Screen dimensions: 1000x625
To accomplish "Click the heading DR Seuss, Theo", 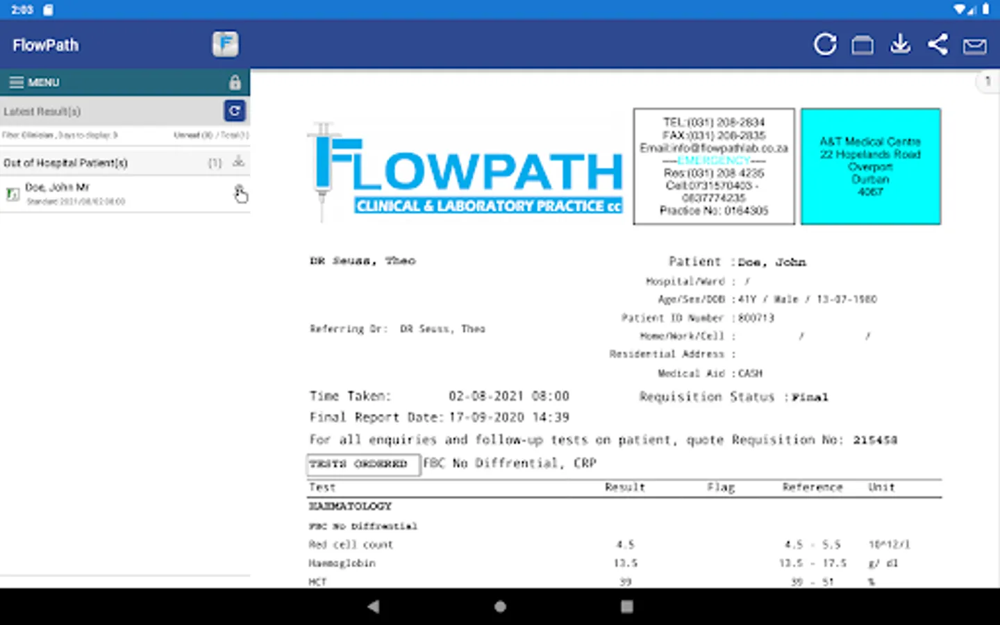I will pos(362,261).
